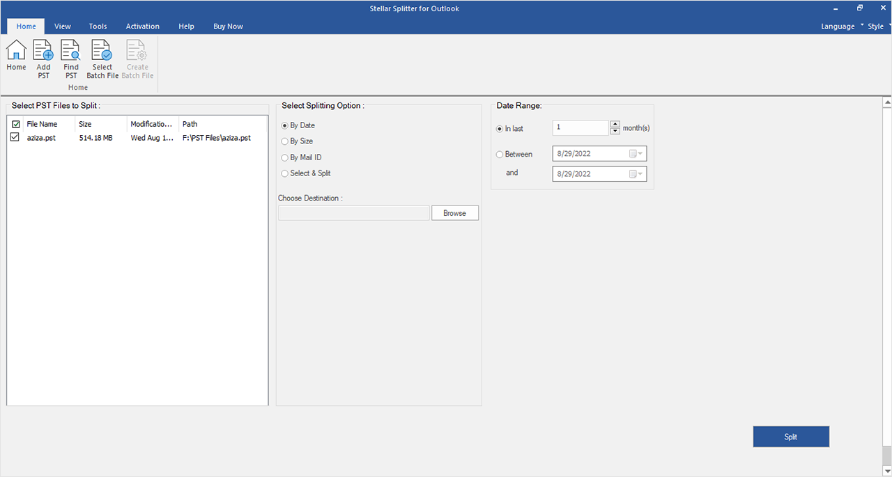Sort by the Size column header
892x477 pixels.
coord(101,124)
